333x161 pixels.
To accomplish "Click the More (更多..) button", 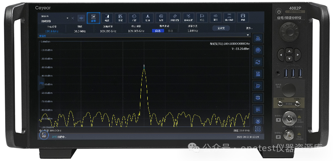I will 249,28.
